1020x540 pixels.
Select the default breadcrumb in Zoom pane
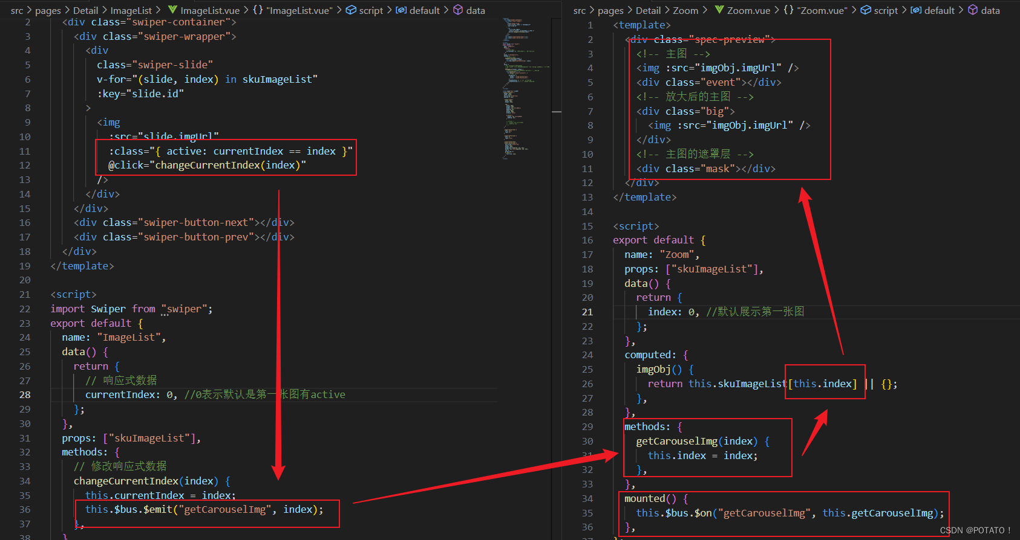pos(932,10)
